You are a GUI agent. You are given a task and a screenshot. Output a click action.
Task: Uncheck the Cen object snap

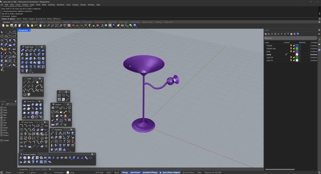tap(2, 118)
